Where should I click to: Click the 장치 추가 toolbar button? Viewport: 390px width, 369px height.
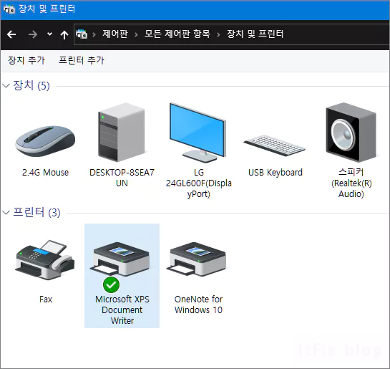click(x=26, y=60)
